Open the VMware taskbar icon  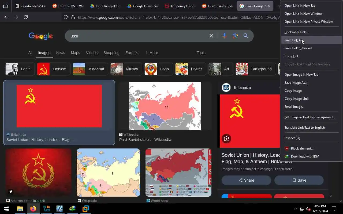point(86,209)
